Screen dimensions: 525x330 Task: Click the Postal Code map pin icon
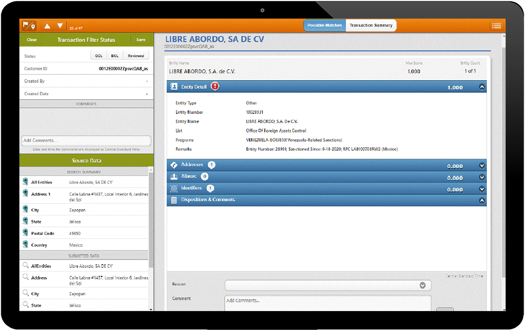pyautogui.click(x=25, y=233)
